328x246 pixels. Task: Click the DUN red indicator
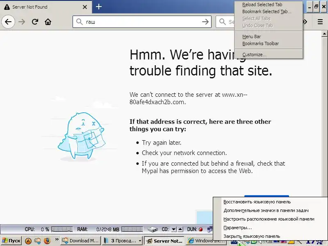(200, 230)
